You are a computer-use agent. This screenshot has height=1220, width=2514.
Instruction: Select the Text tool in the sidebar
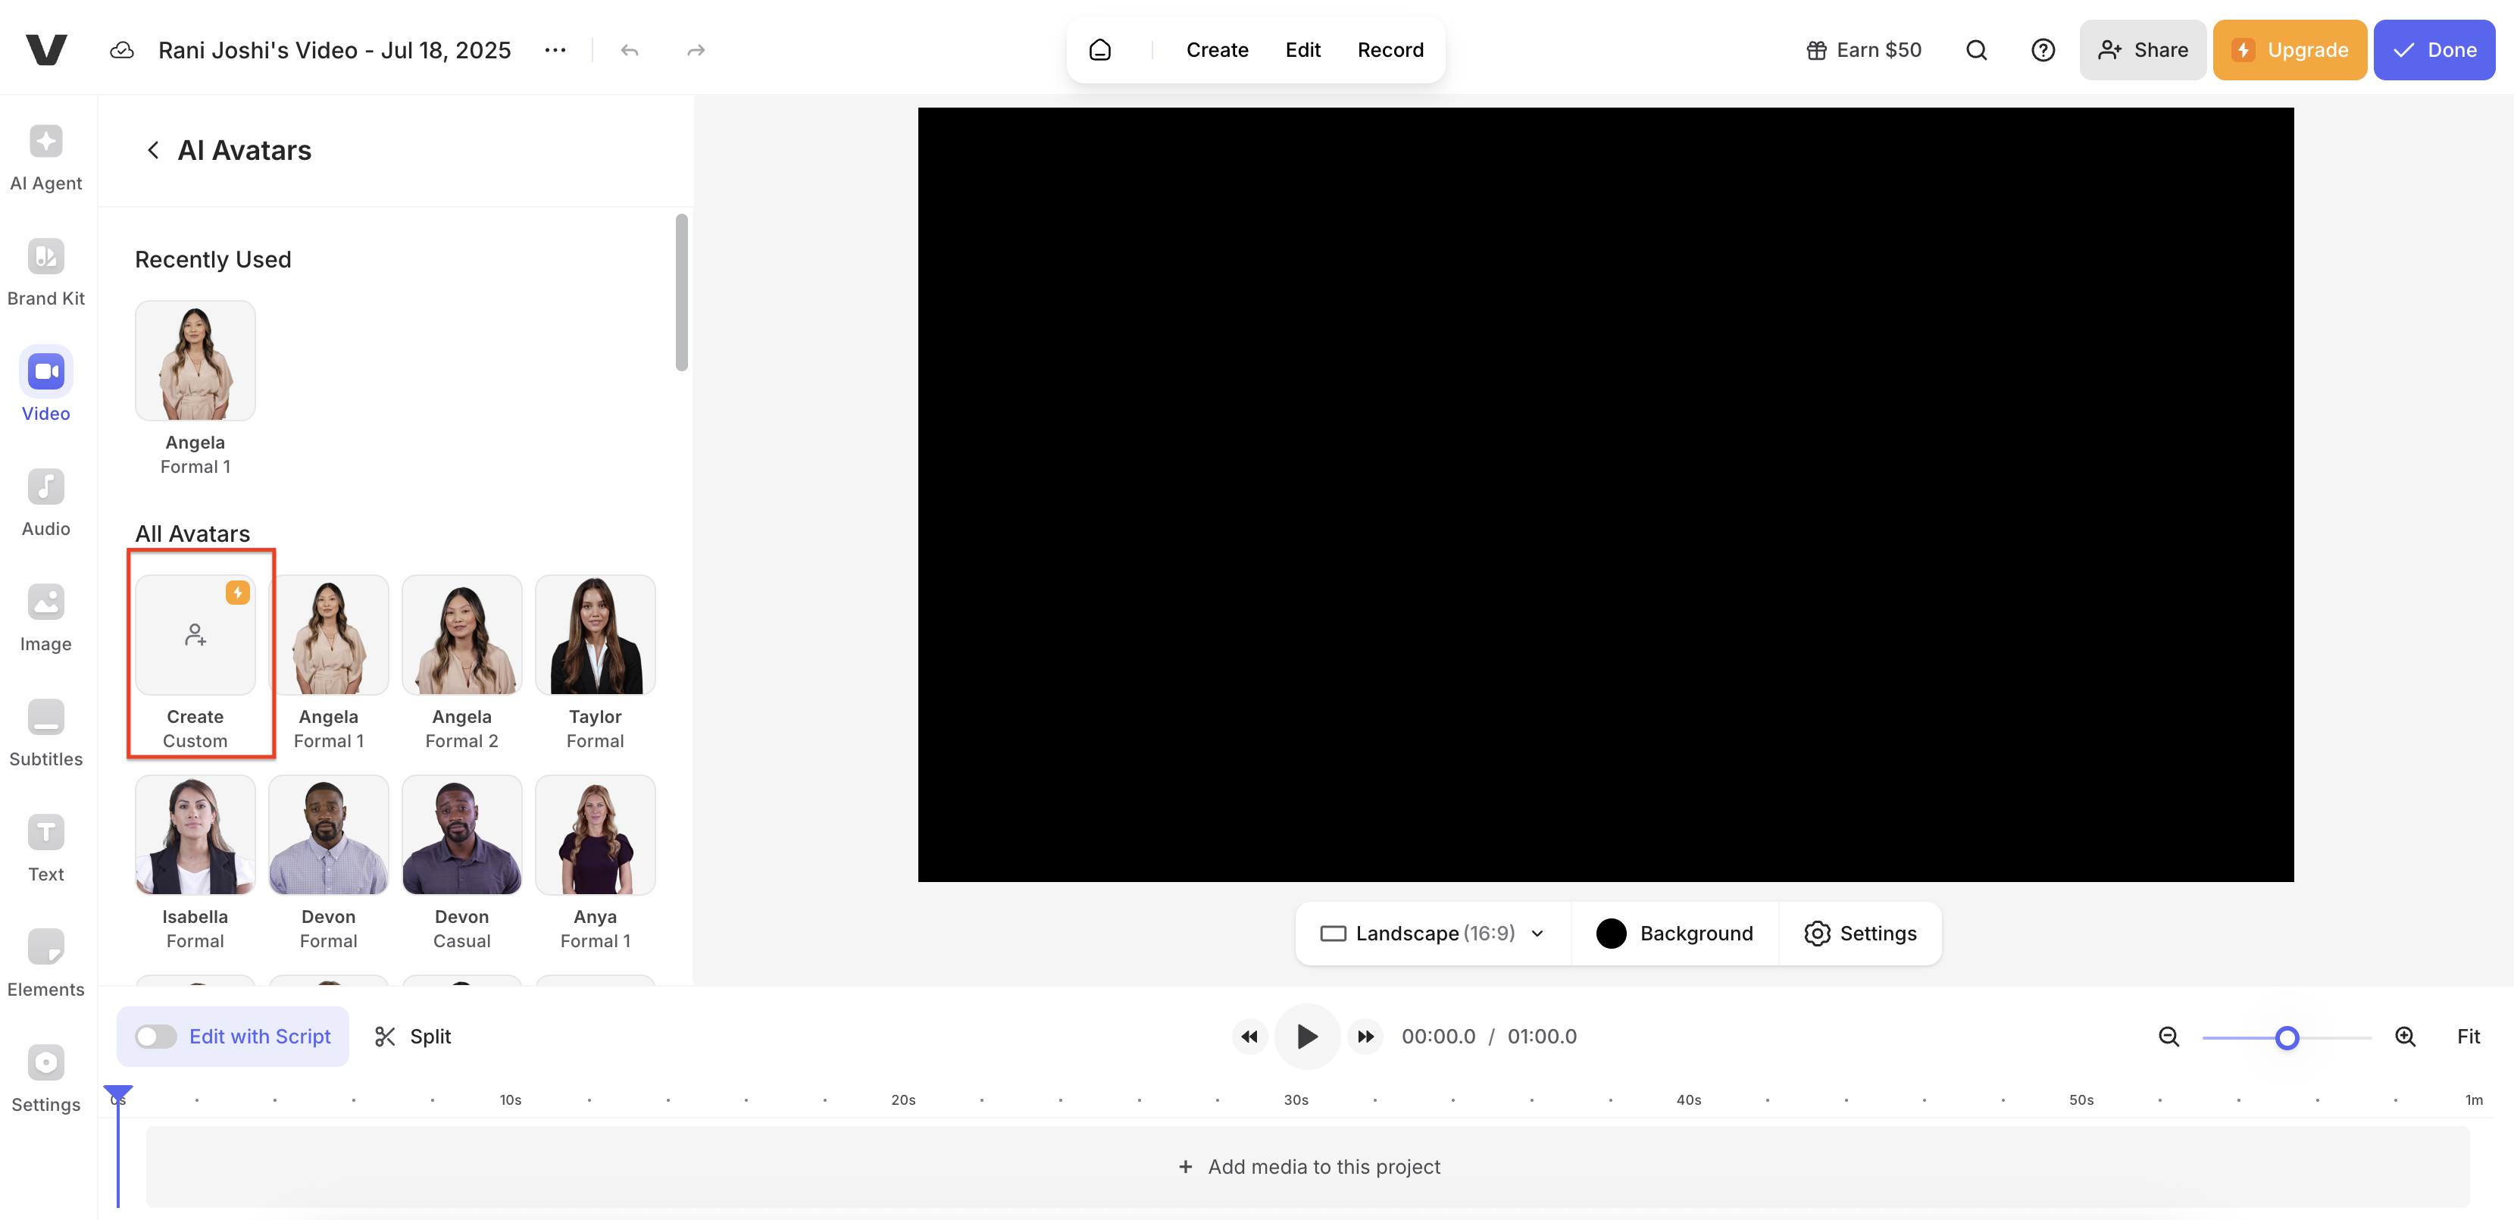click(46, 846)
